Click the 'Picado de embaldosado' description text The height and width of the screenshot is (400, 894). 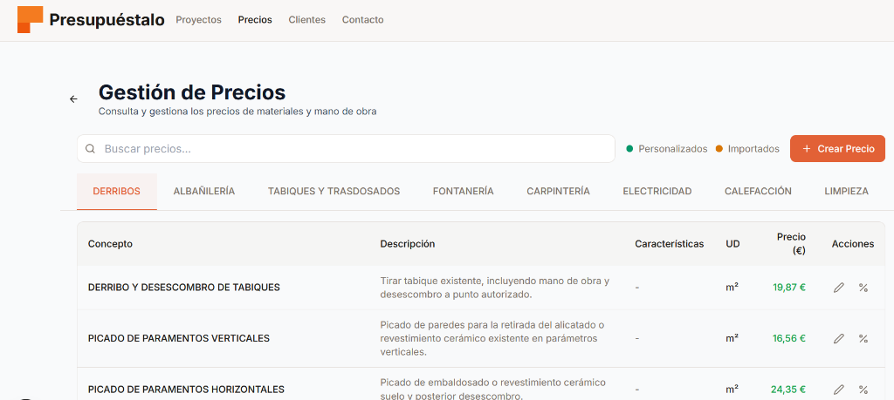click(x=492, y=390)
